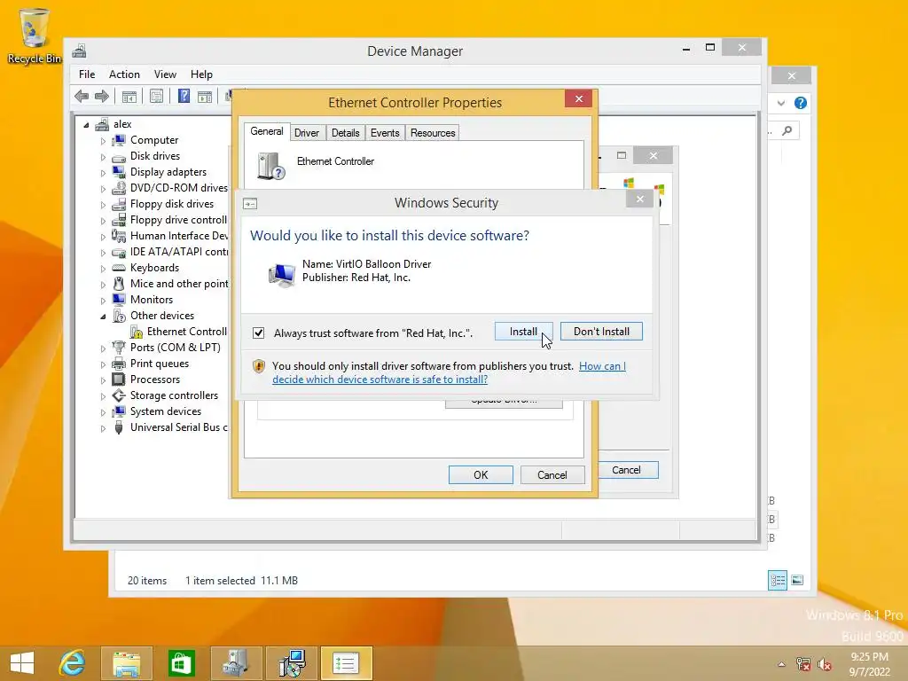908x681 pixels.
Task: Click the monitor icon beside VirtIO Balloon Driver
Action: click(282, 274)
